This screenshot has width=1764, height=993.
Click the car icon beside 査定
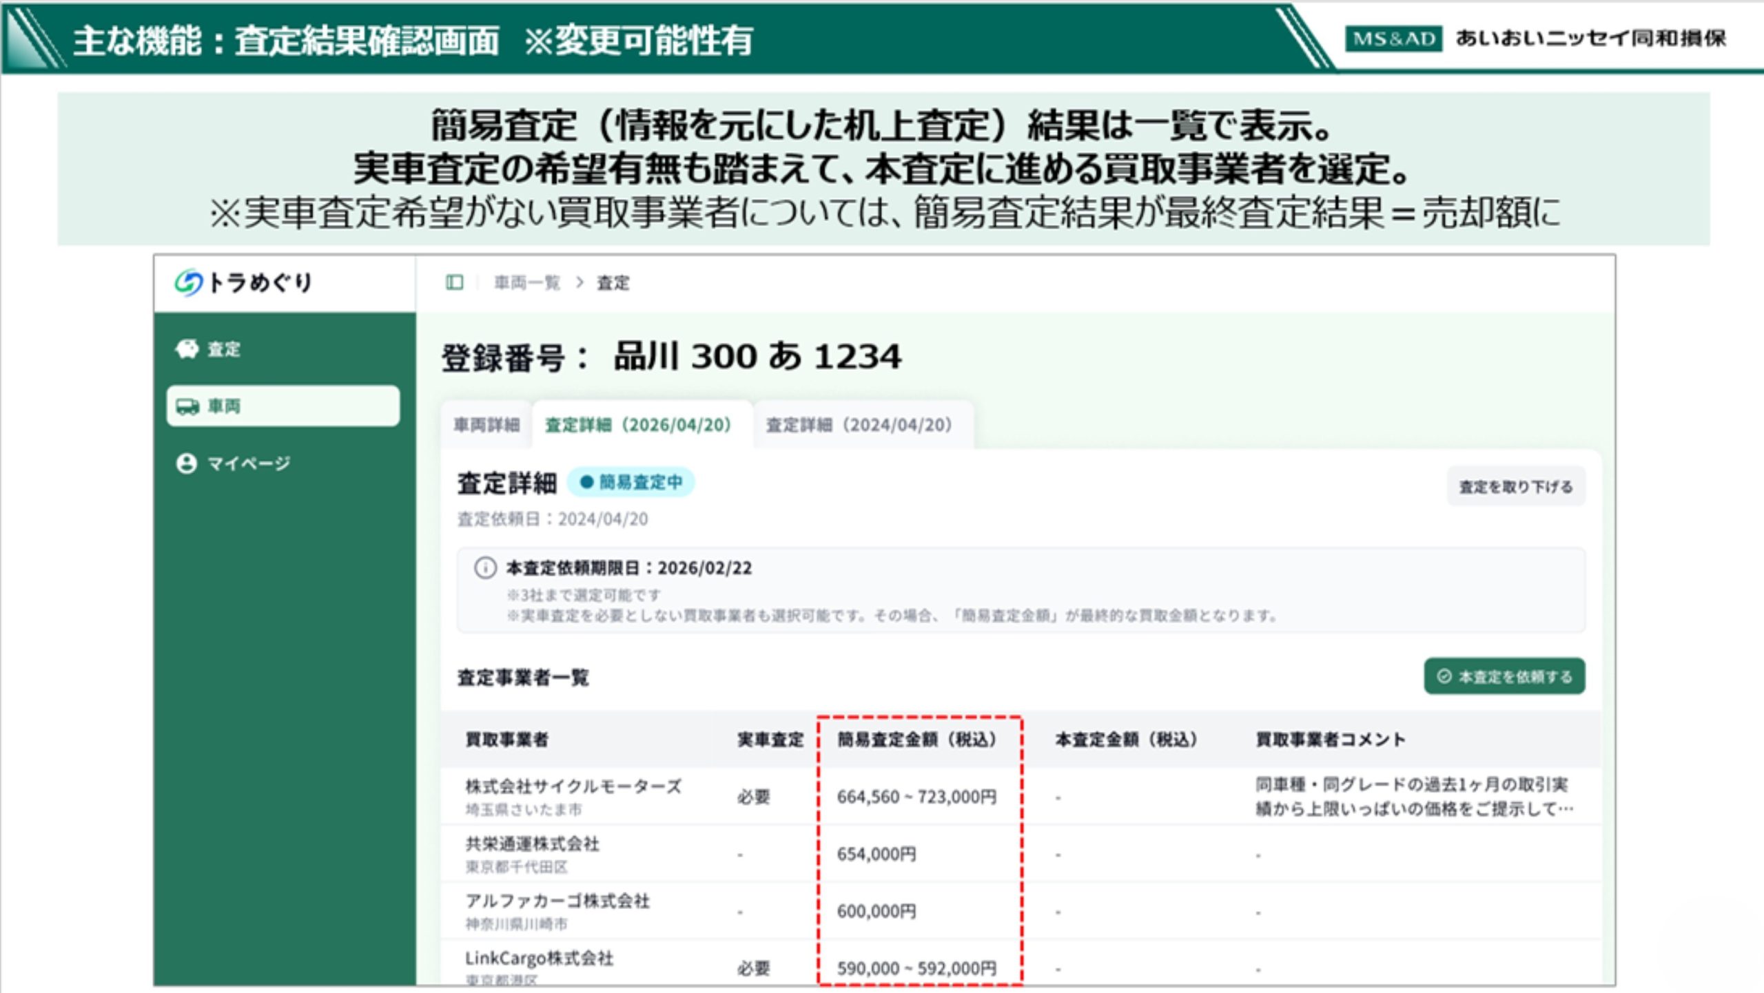point(186,349)
